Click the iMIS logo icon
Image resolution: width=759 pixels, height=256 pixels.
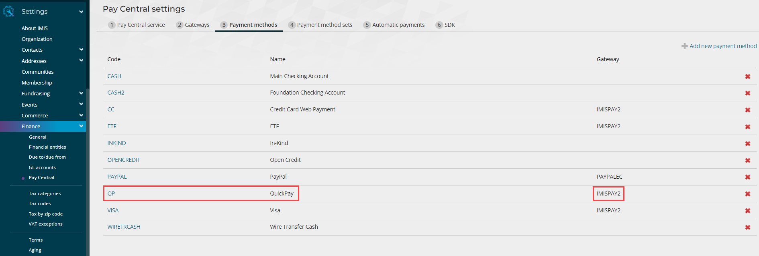click(8, 12)
